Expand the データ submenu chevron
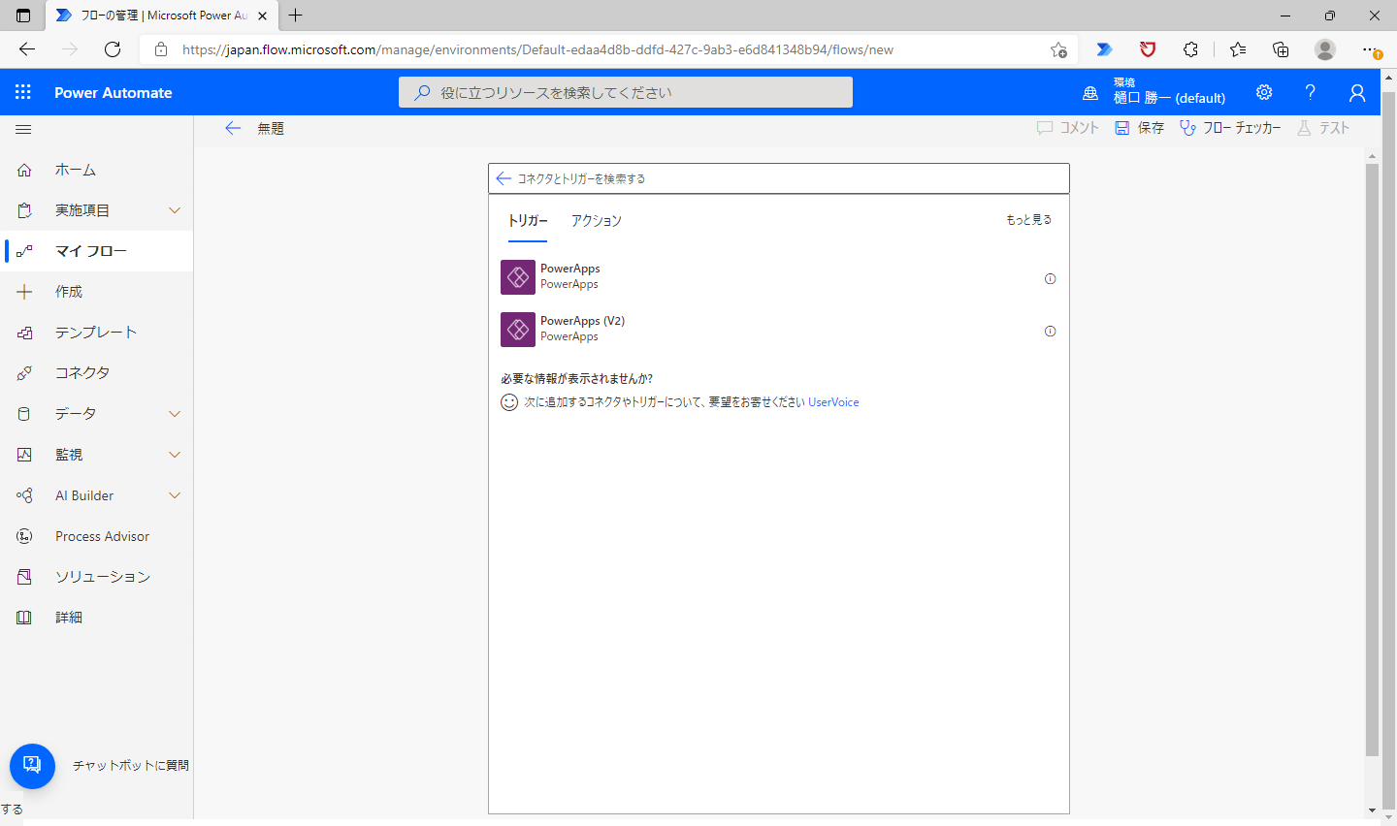The height and width of the screenshot is (826, 1397). pyautogui.click(x=175, y=414)
